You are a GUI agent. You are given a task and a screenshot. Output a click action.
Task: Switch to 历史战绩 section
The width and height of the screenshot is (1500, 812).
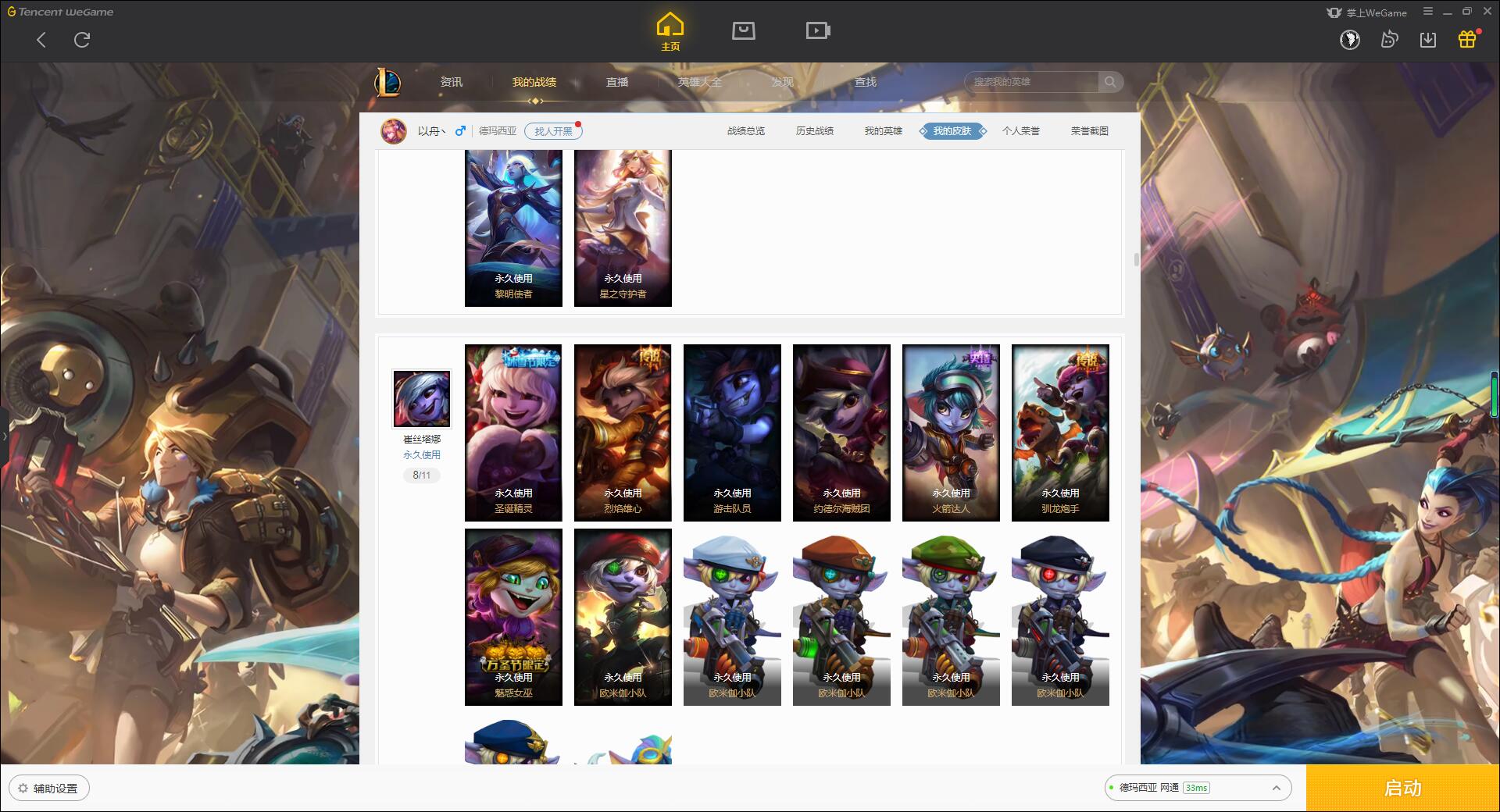coord(815,131)
